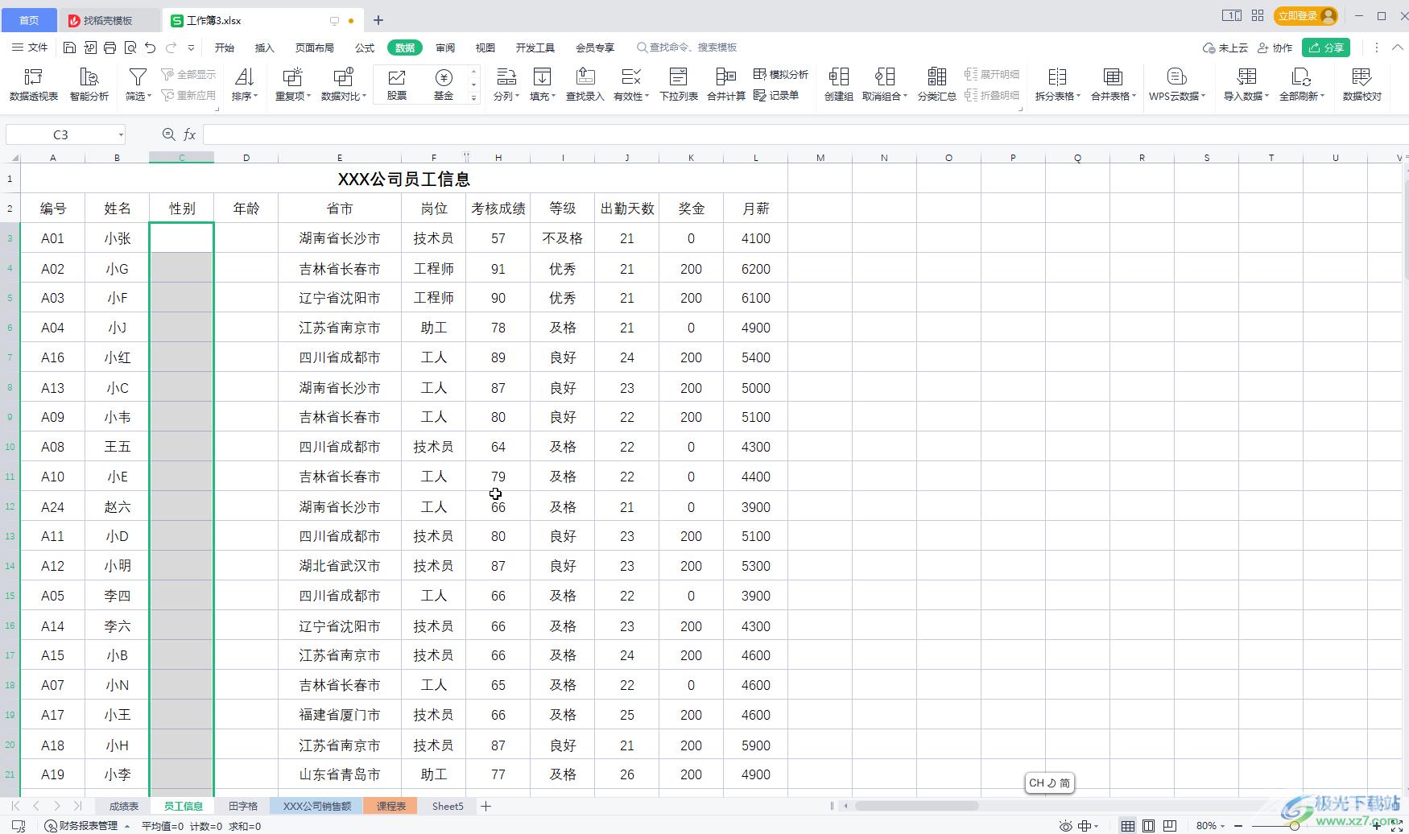The width and height of the screenshot is (1409, 834).
Task: Insert a Dropdown List (下拉列表)
Action: coord(679,85)
